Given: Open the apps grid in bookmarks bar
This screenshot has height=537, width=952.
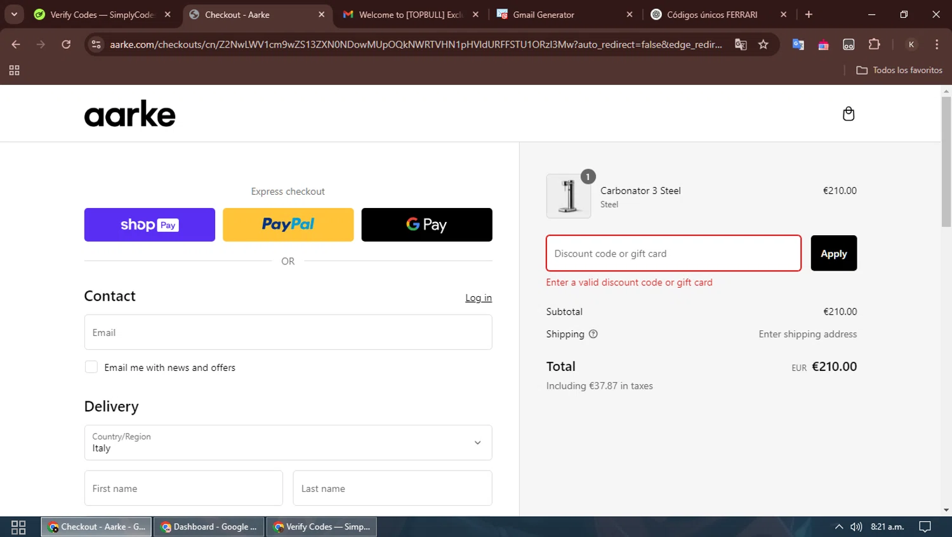Looking at the screenshot, I should [15, 70].
